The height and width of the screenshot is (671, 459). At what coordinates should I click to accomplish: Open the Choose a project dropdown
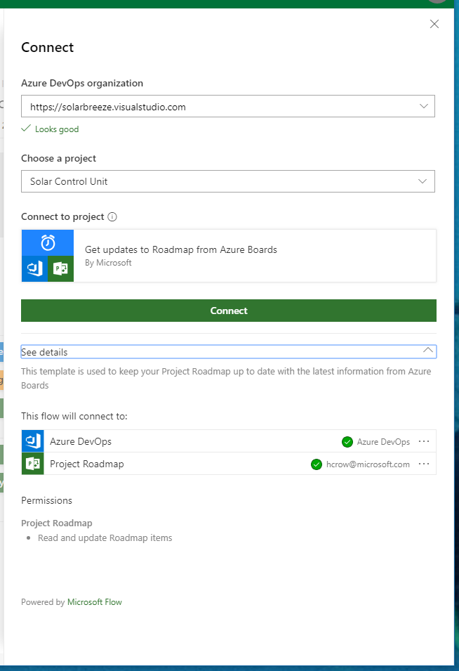(x=228, y=181)
